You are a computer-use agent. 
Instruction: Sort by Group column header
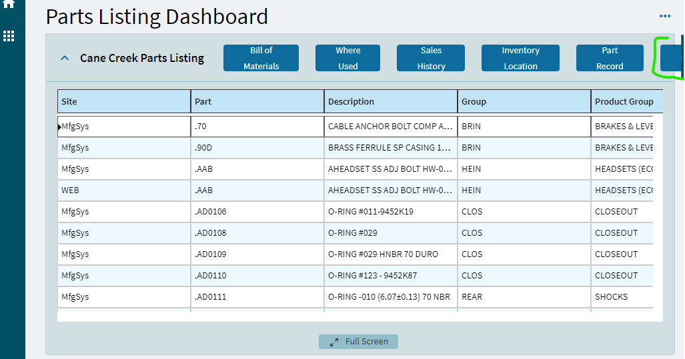[x=524, y=102]
